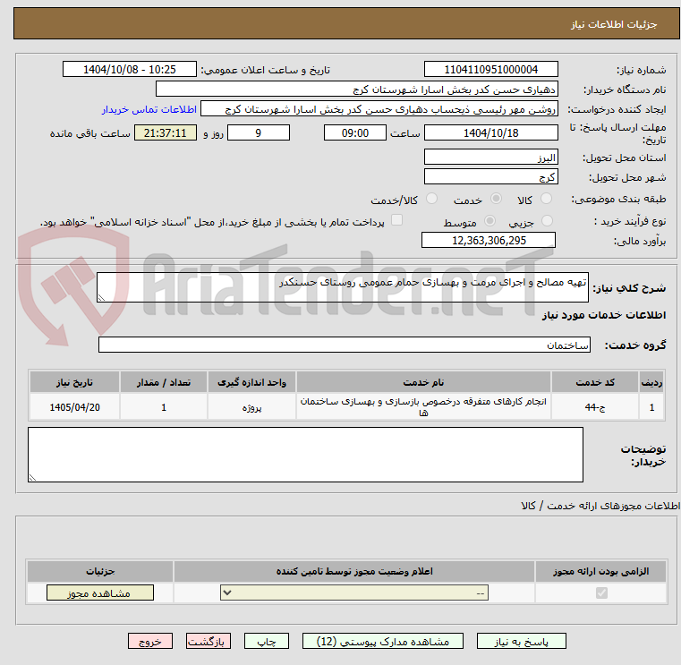
Task: Click the countdown timer field 21:37:11
Action: coord(165,133)
